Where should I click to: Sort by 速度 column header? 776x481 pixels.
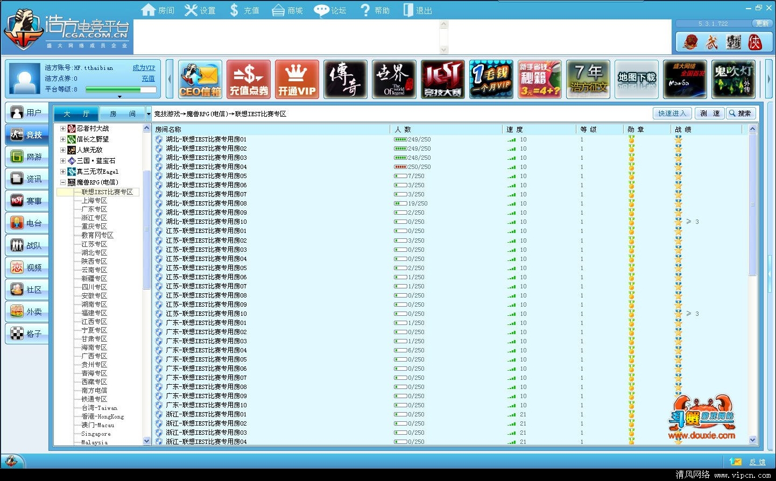539,129
